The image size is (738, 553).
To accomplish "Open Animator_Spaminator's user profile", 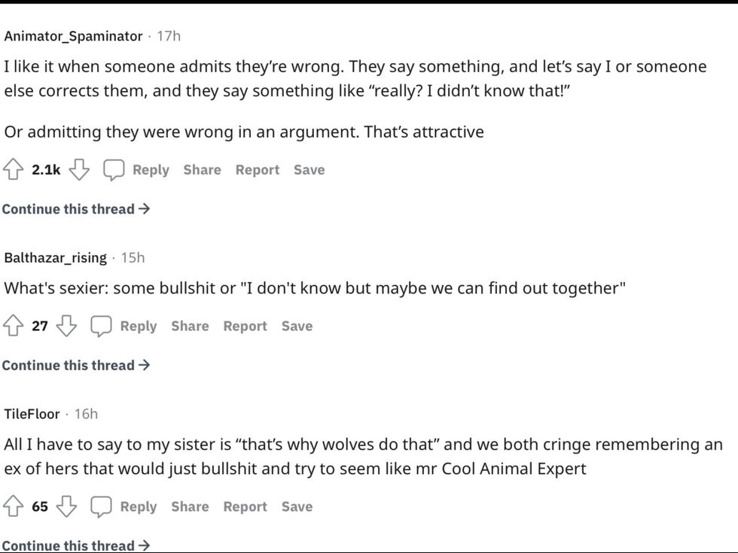I will click(x=73, y=36).
